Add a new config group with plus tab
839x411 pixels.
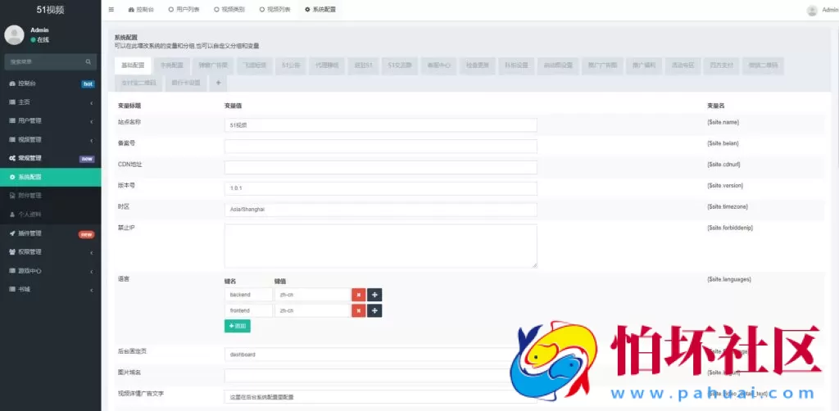tap(218, 83)
